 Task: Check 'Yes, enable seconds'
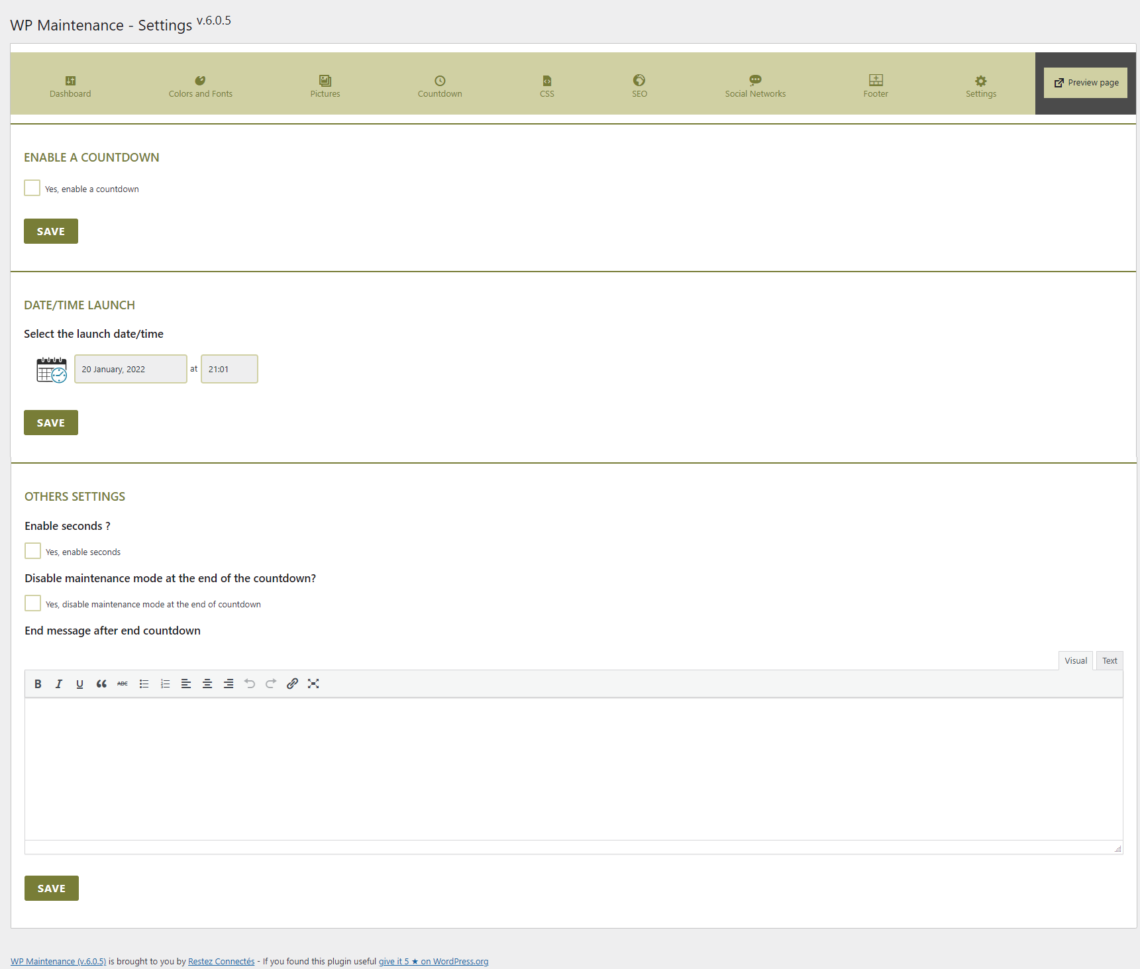click(x=32, y=551)
